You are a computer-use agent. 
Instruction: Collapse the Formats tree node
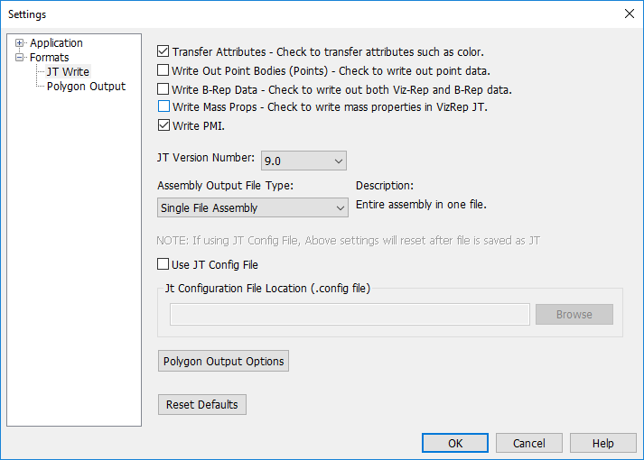pyautogui.click(x=20, y=58)
